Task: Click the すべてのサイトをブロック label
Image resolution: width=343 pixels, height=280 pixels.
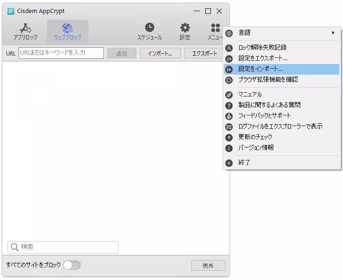Action: click(33, 265)
